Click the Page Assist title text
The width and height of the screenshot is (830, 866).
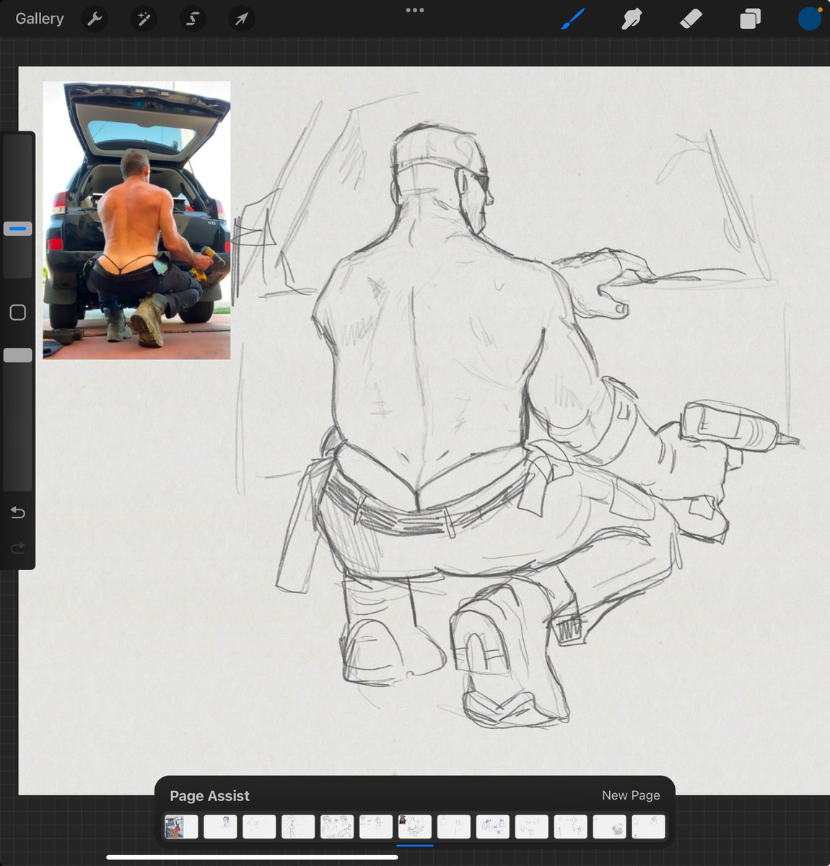209,796
